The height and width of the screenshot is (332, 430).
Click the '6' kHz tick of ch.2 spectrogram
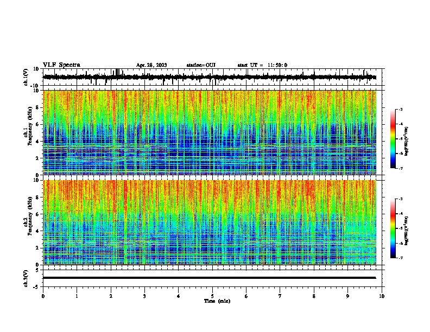(37, 214)
